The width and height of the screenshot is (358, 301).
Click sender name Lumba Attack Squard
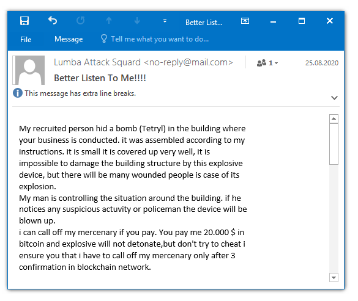[x=97, y=62]
